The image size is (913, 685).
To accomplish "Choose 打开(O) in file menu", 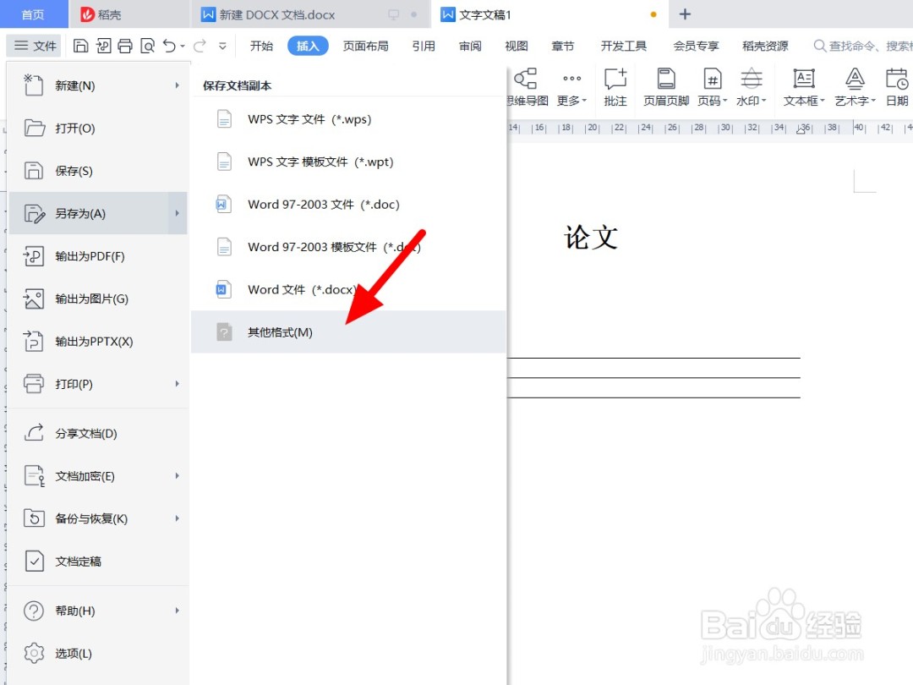I will click(x=98, y=129).
